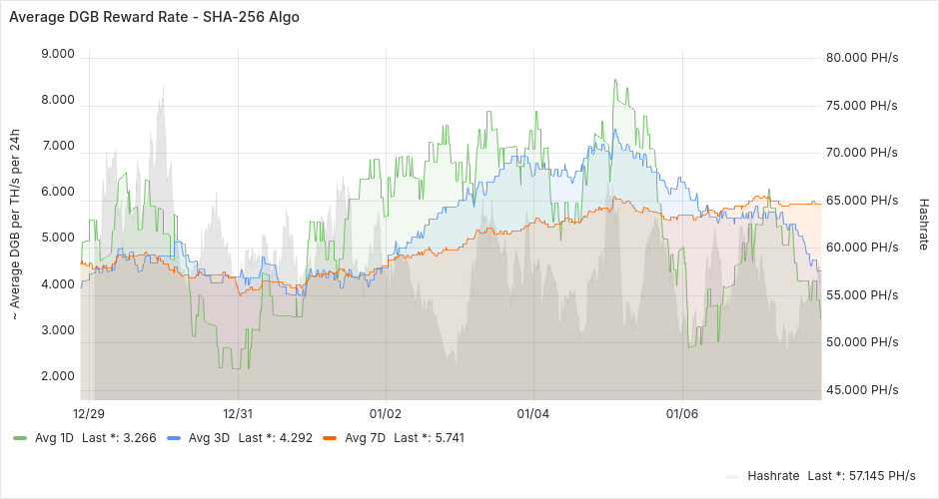Viewport: 939px width, 499px height.
Task: Click the 01/02 date label on x-axis
Action: pyautogui.click(x=385, y=413)
